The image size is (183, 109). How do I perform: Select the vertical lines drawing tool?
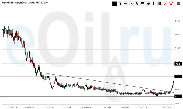tap(154, 4)
